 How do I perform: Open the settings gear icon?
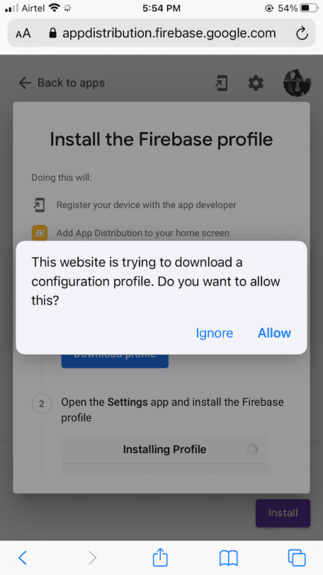tap(256, 83)
